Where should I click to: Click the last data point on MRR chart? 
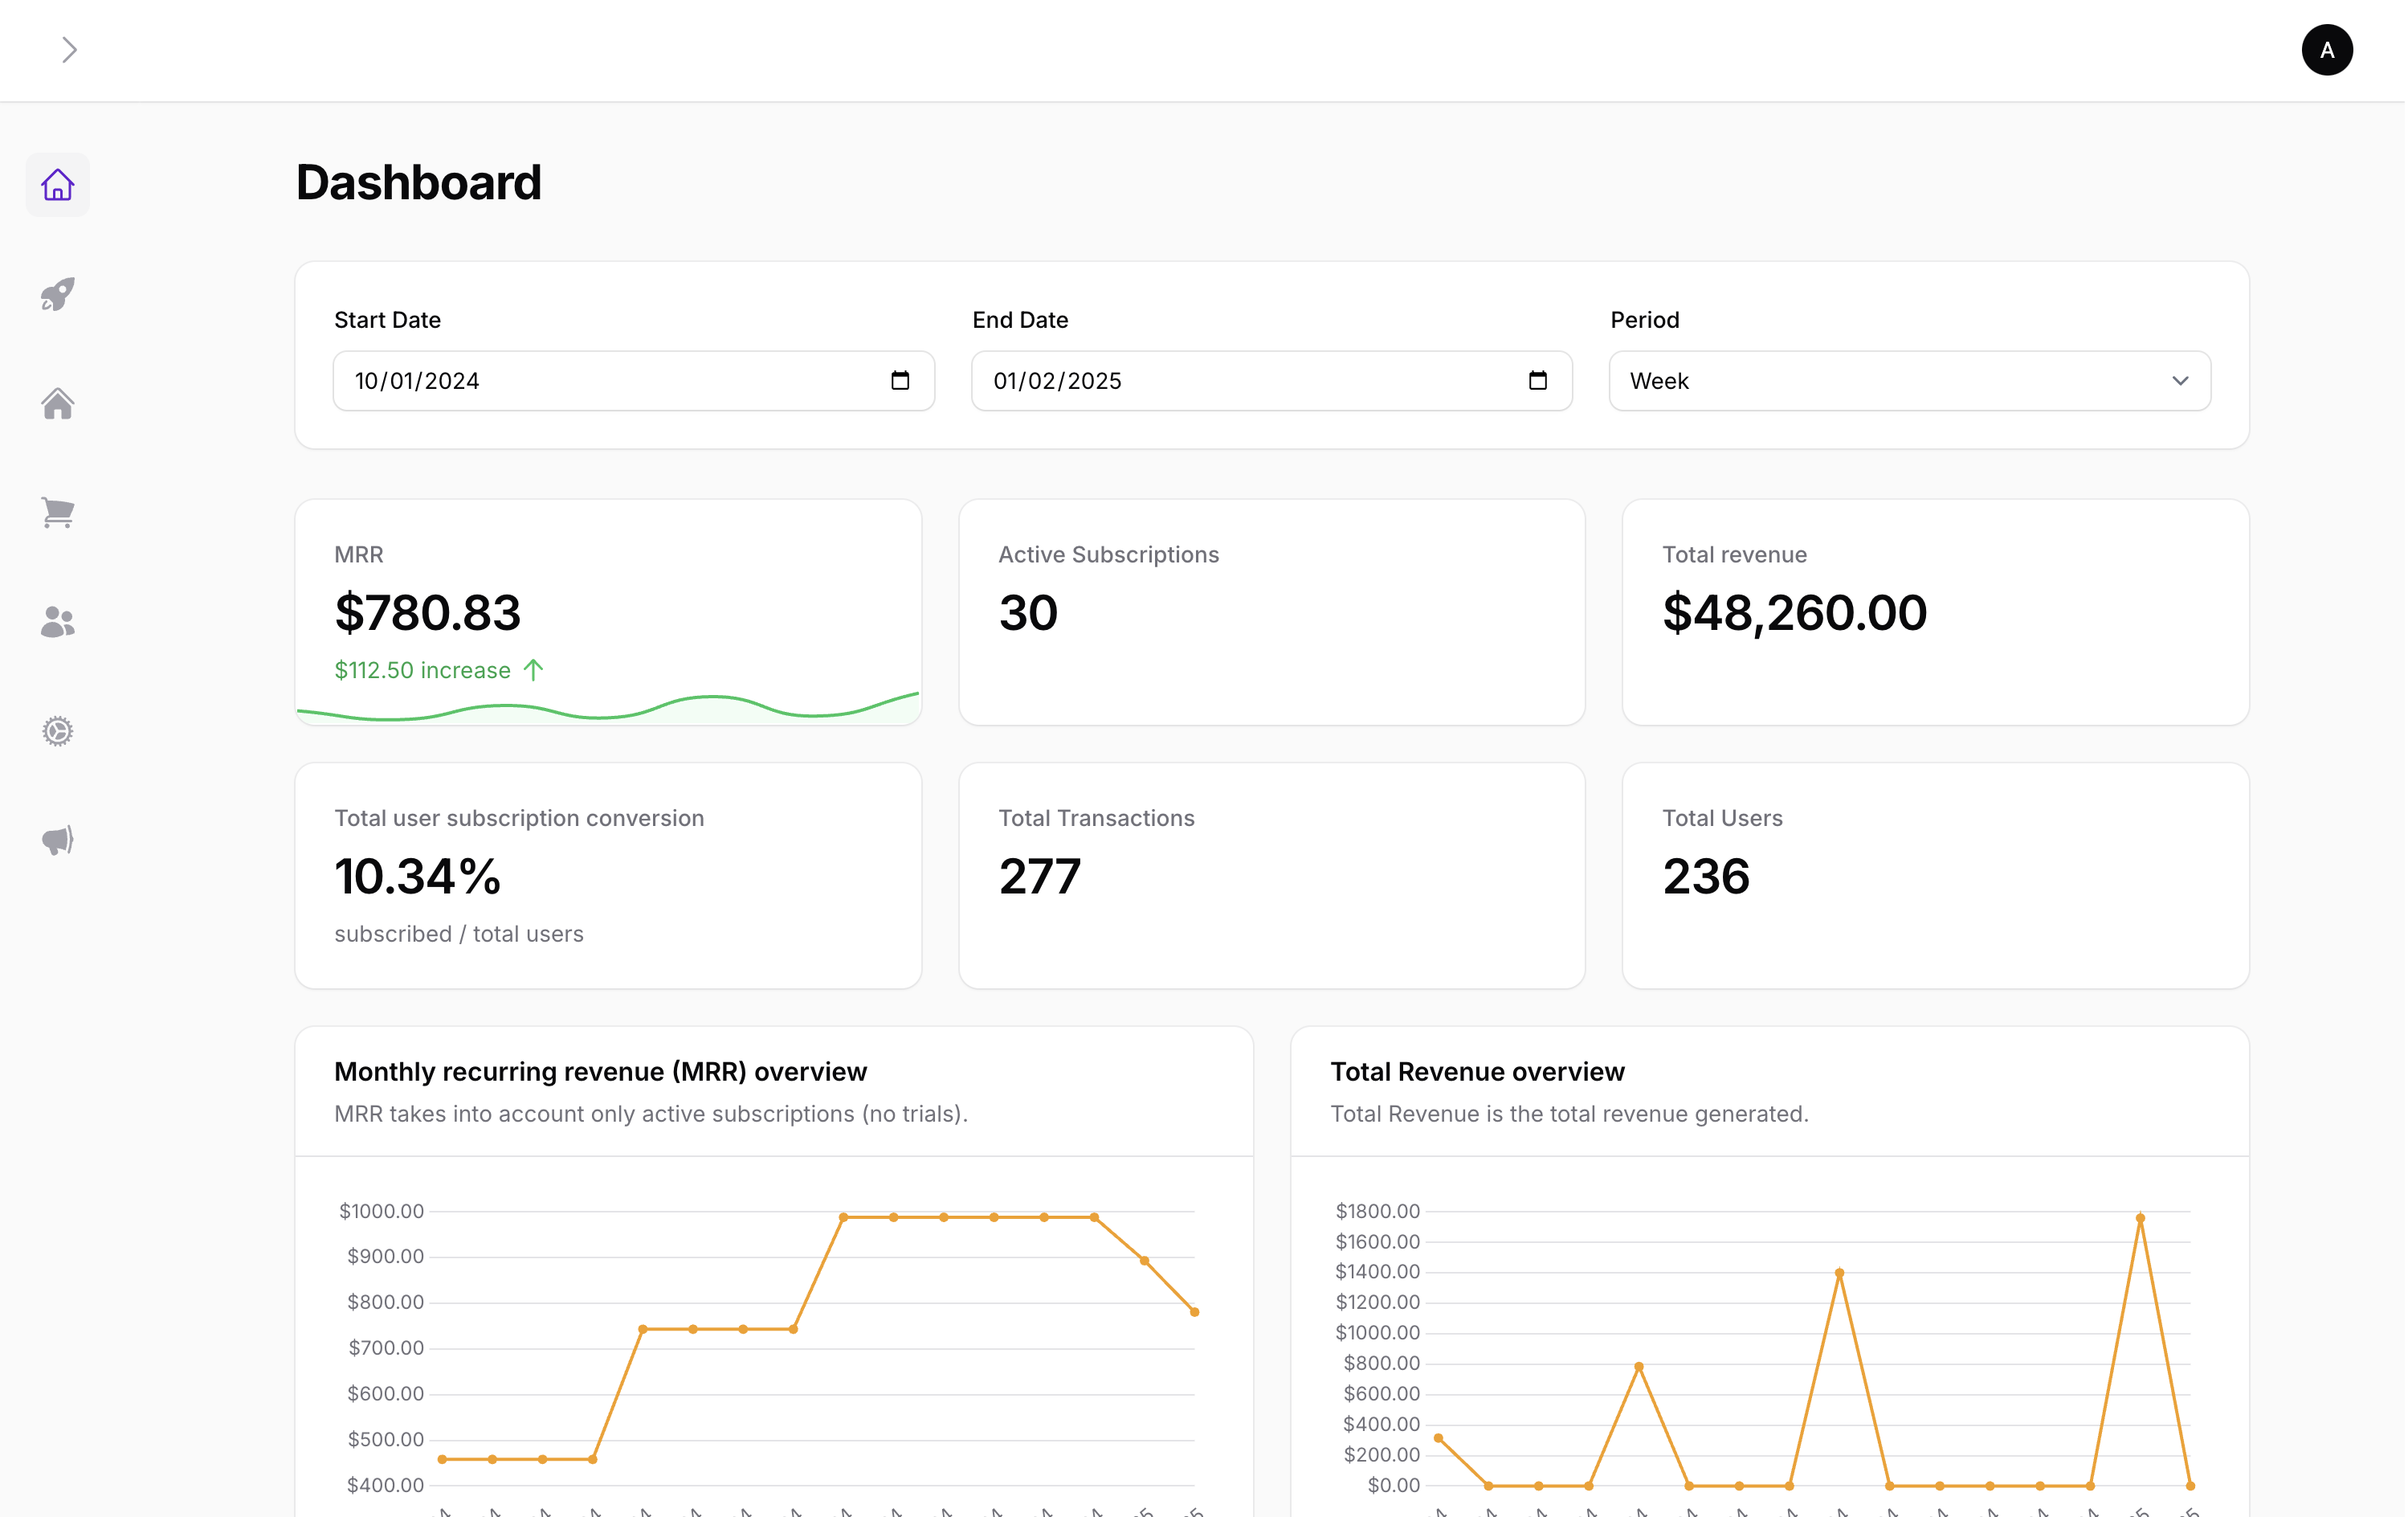click(x=1194, y=1312)
